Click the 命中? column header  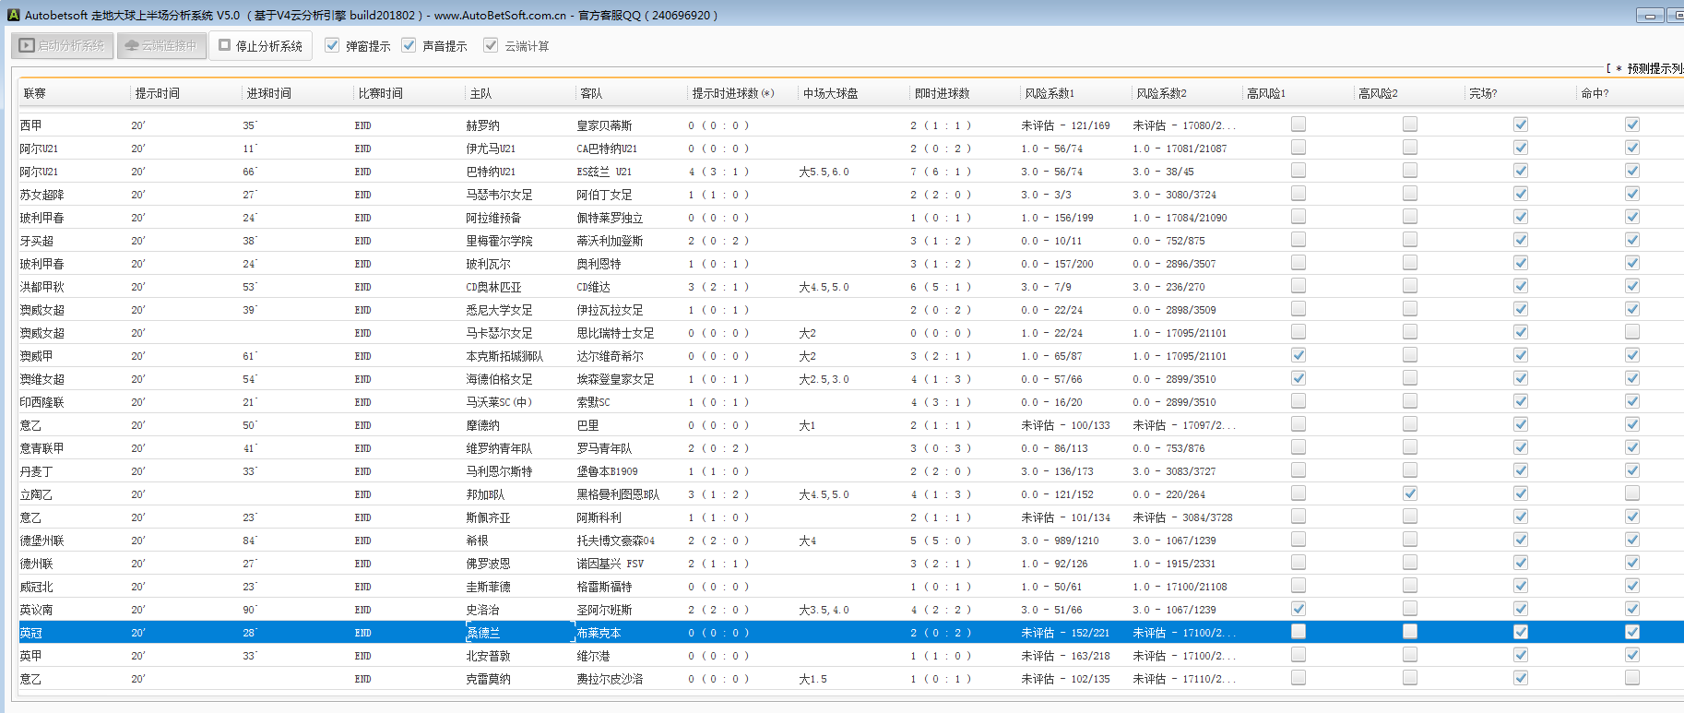[x=1595, y=93]
